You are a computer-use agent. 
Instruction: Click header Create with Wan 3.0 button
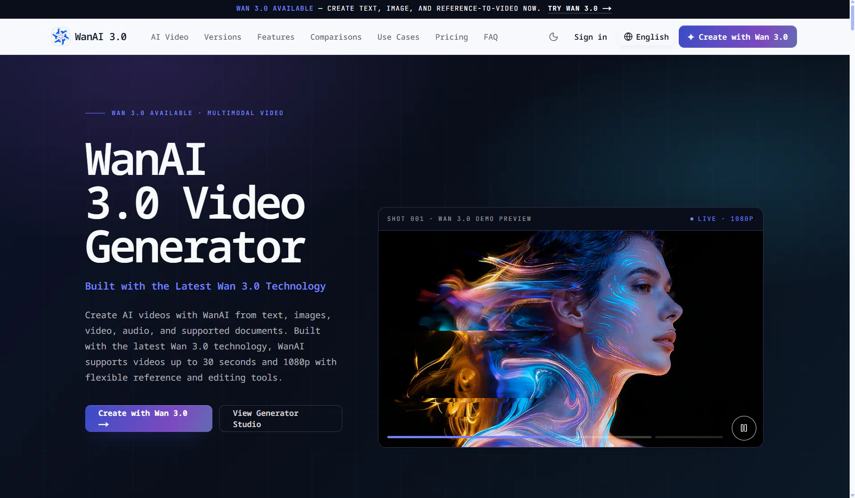click(x=738, y=37)
